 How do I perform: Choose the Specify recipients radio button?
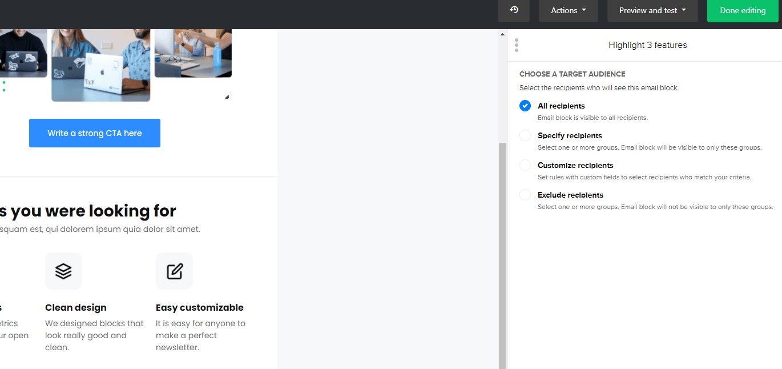(x=525, y=135)
